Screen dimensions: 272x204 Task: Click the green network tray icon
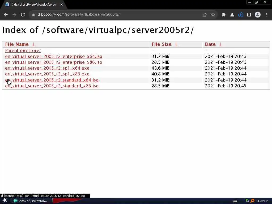click(247, 201)
